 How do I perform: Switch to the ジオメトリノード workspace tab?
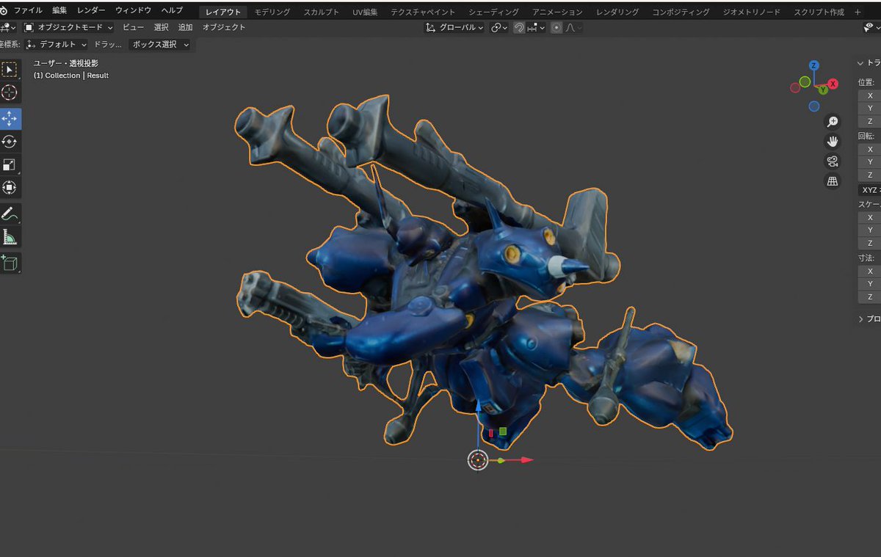tap(753, 12)
